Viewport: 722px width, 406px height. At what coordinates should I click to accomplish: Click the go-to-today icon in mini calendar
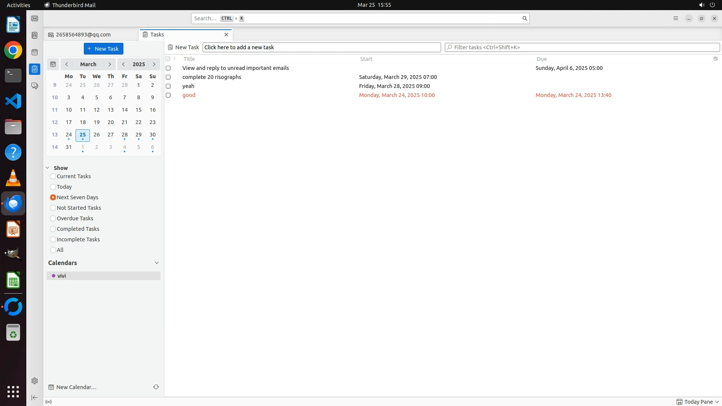pyautogui.click(x=53, y=64)
